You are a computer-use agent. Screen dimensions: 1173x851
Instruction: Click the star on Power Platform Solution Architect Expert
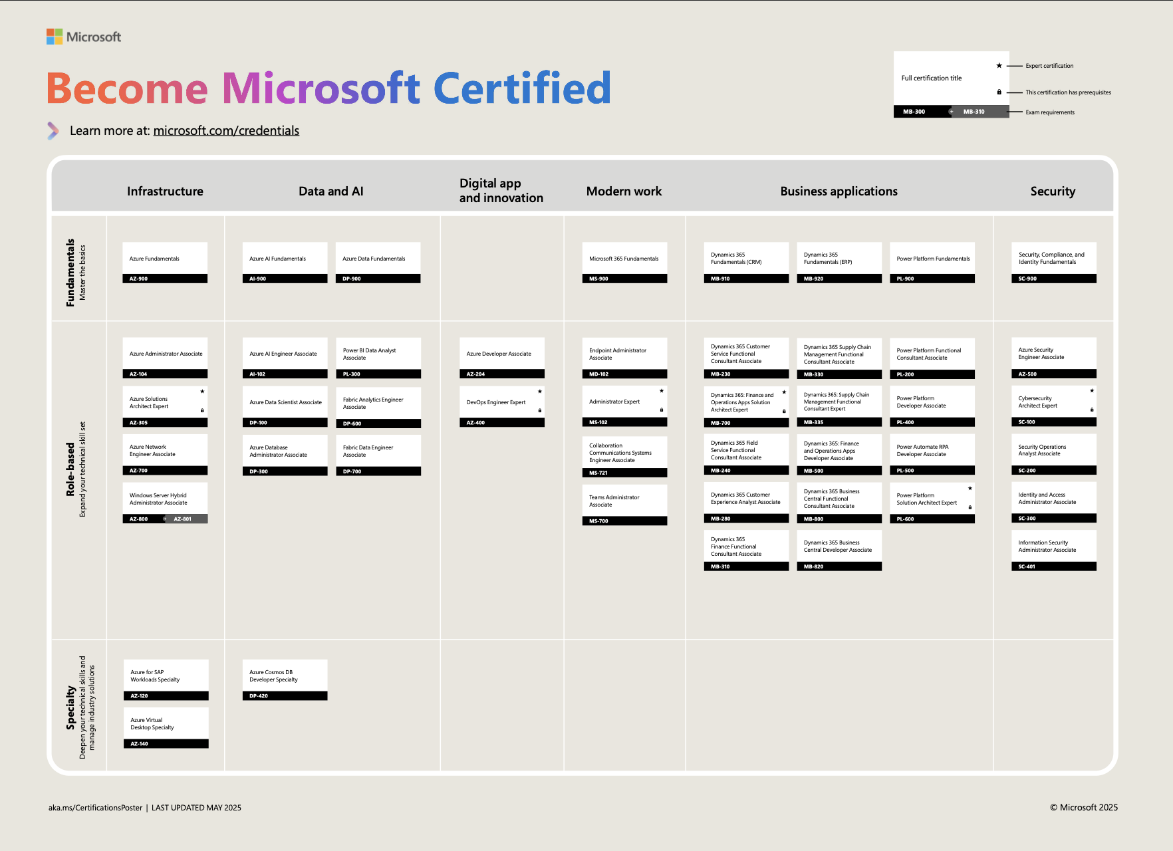click(970, 488)
